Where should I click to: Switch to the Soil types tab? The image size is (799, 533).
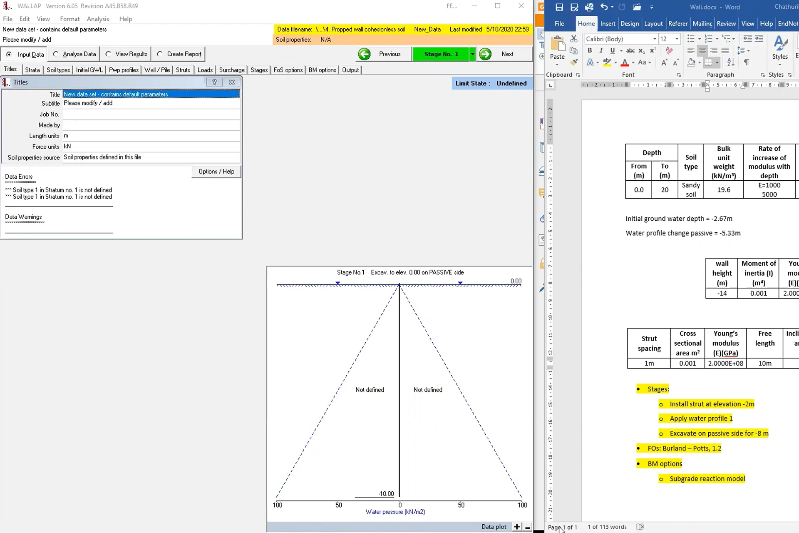point(58,70)
